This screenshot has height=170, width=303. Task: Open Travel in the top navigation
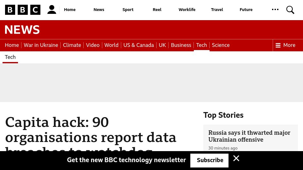[217, 10]
